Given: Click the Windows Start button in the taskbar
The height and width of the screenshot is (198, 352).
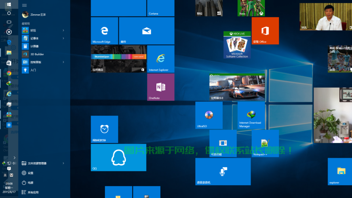Looking at the screenshot, I should (9, 4).
